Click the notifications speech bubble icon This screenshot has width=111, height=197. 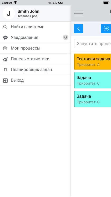(5, 38)
